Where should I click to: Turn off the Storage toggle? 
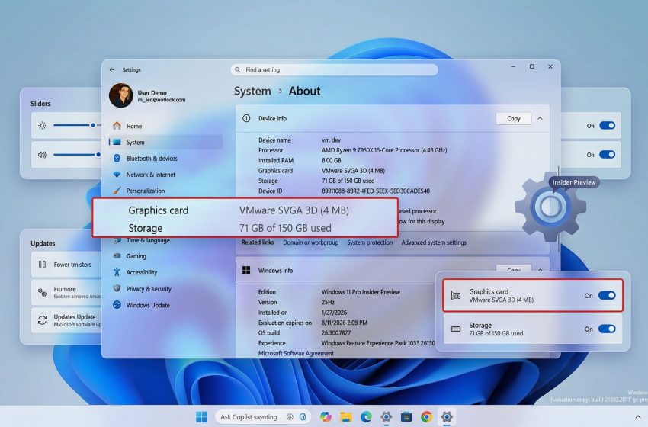click(607, 329)
